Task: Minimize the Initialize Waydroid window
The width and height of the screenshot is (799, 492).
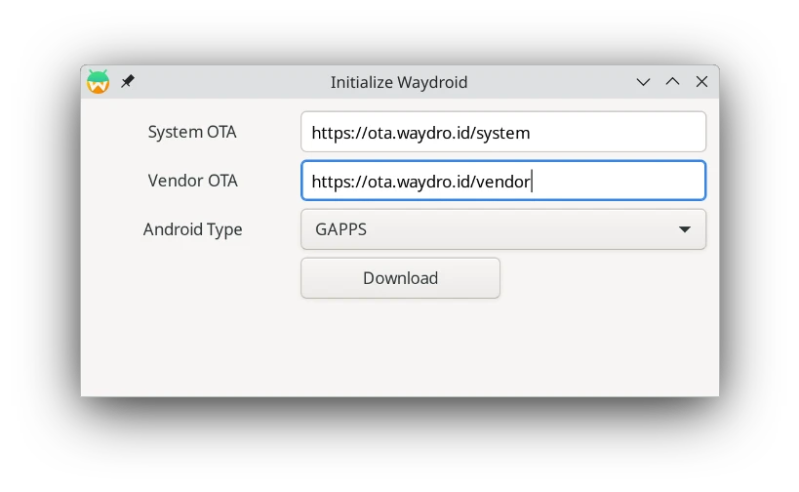Action: (x=643, y=82)
